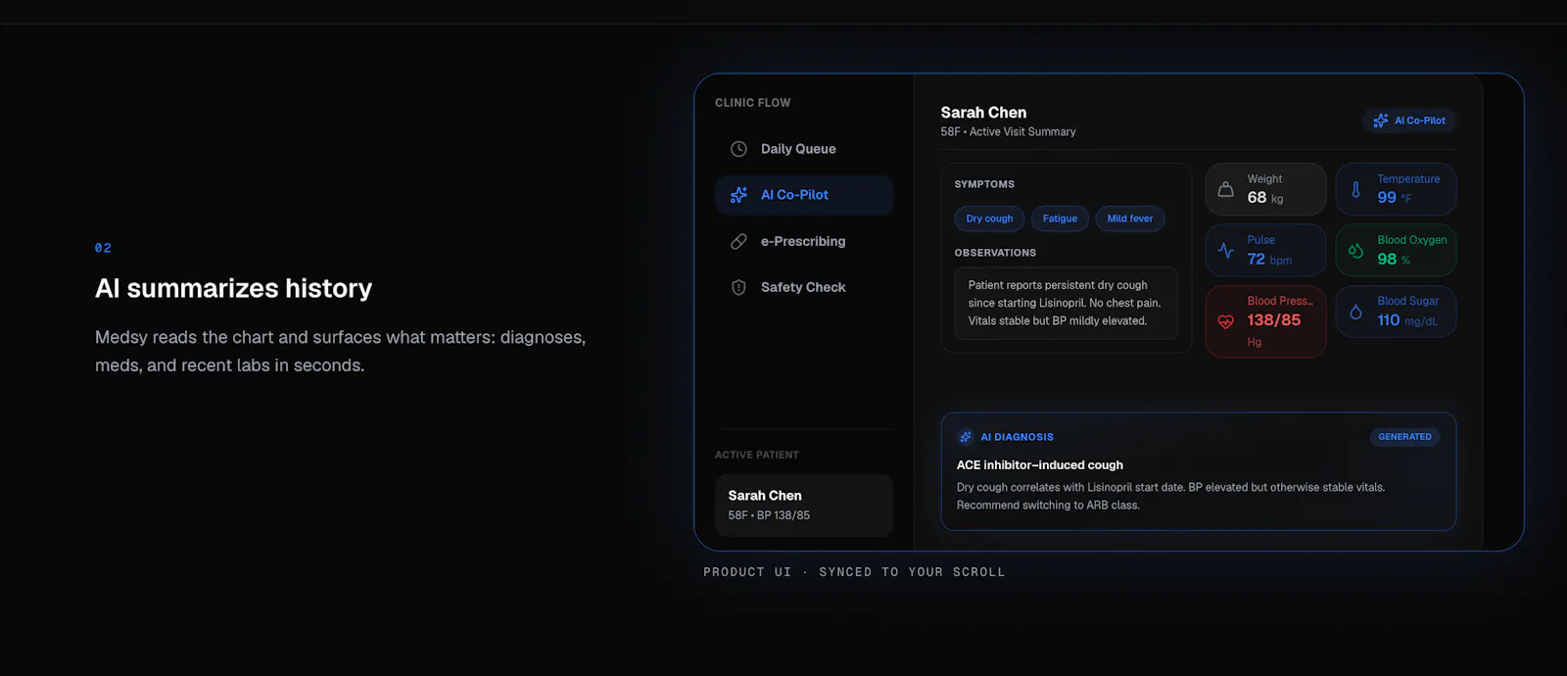This screenshot has width=1567, height=676.
Task: Click the droplet icon in Blood Sugar card
Action: (x=1355, y=312)
